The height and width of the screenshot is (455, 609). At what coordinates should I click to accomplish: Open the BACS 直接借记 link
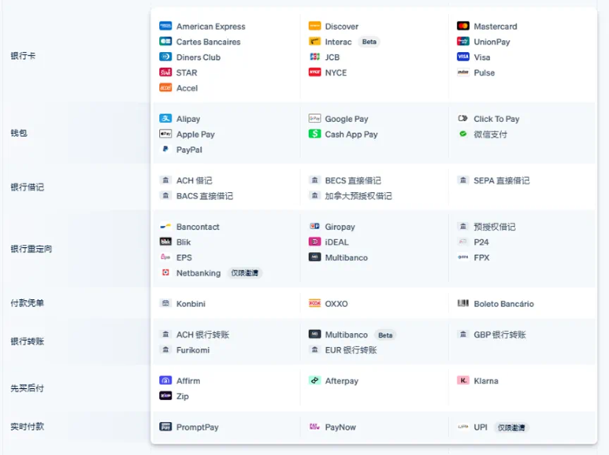(204, 196)
